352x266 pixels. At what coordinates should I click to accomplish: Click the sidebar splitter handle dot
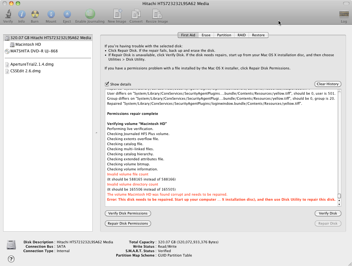click(96, 133)
